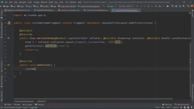Open the TODO tool window
The image size is (194, 109).
[8, 104]
